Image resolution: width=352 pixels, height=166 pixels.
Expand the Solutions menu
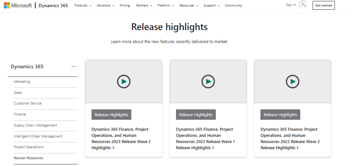pyautogui.click(x=106, y=5)
